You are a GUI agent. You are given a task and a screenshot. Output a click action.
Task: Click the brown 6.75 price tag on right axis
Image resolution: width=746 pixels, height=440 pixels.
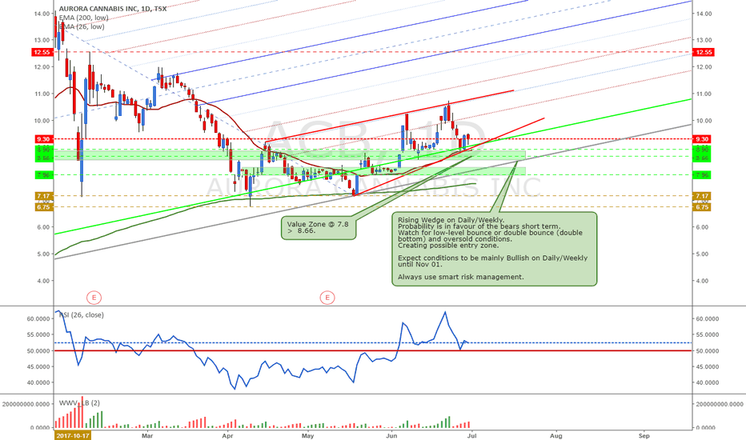point(702,207)
